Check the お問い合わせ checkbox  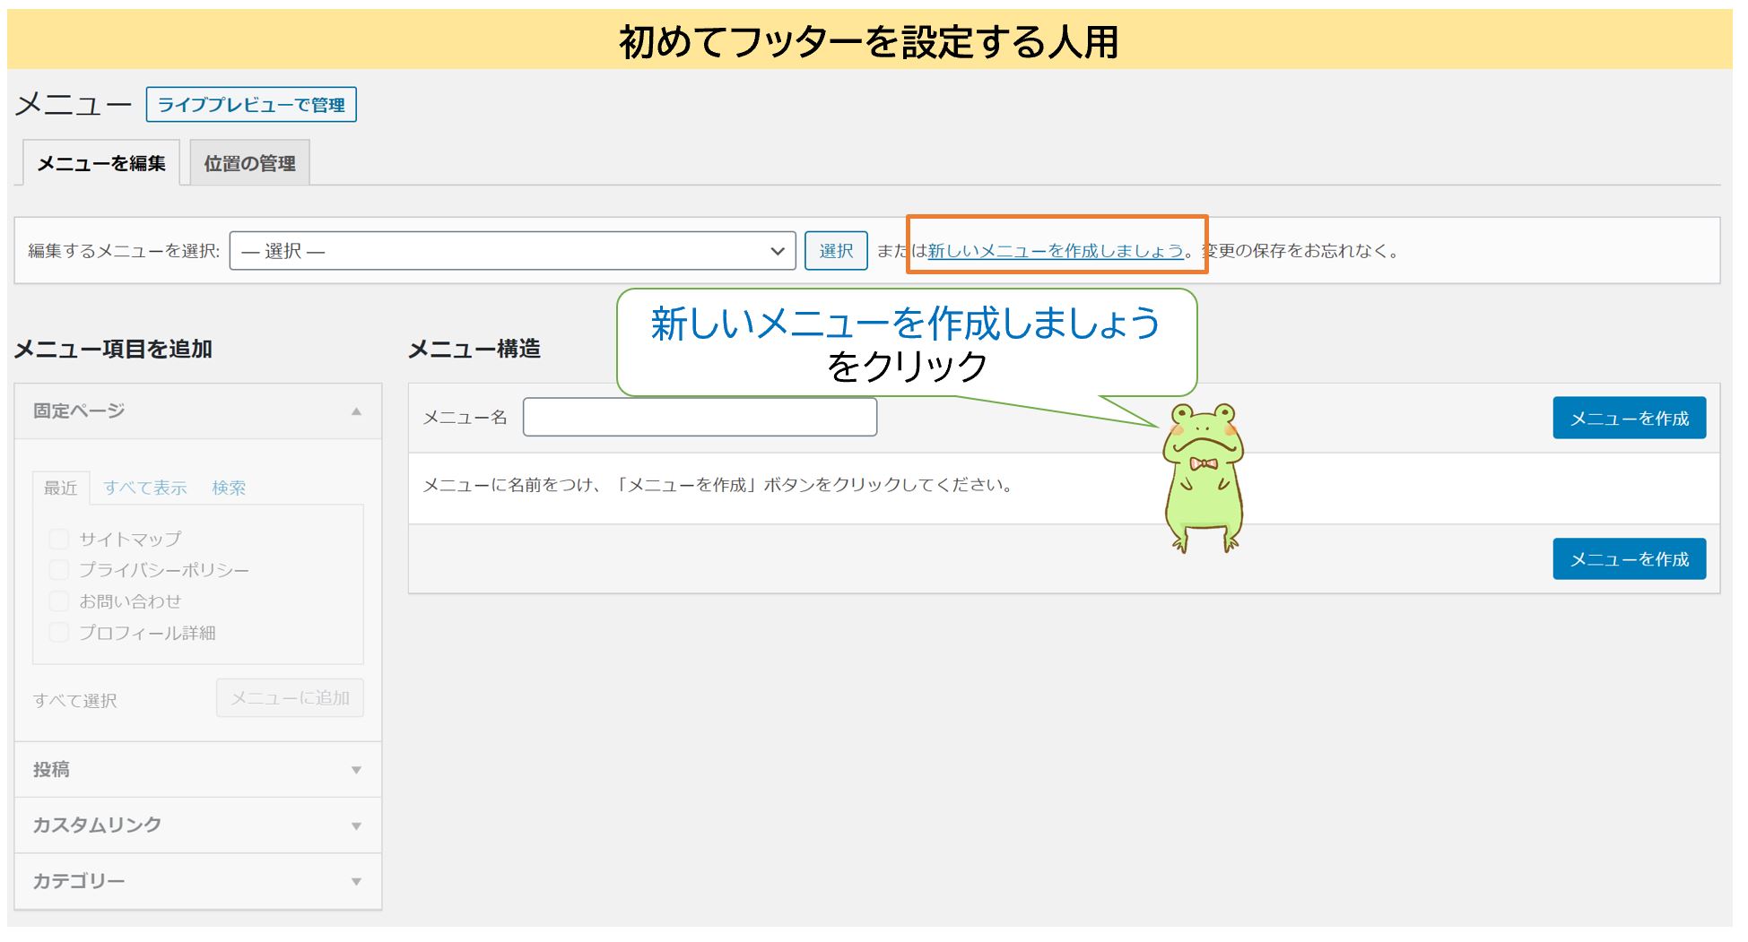tap(59, 601)
